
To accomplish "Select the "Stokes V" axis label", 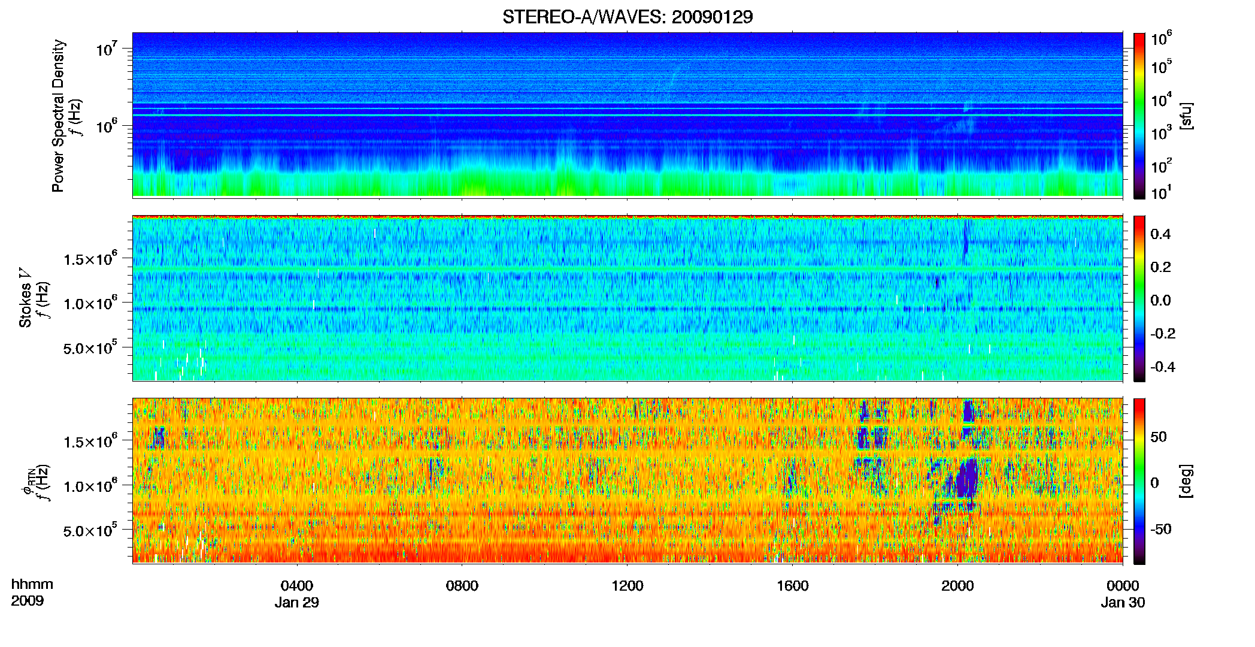I will tap(25, 298).
